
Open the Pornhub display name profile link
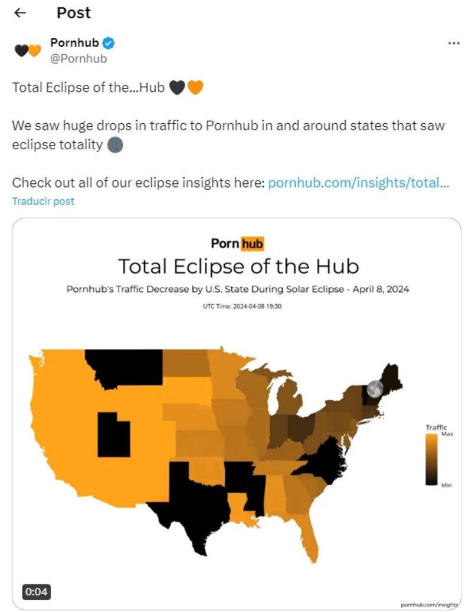[74, 42]
